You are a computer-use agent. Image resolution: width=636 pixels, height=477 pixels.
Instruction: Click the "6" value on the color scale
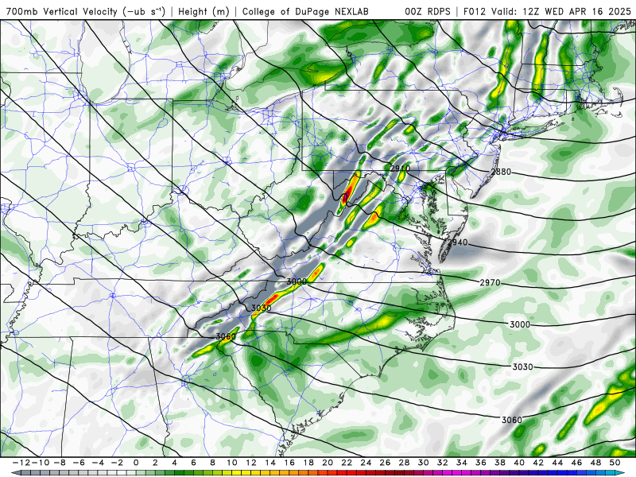click(193, 463)
